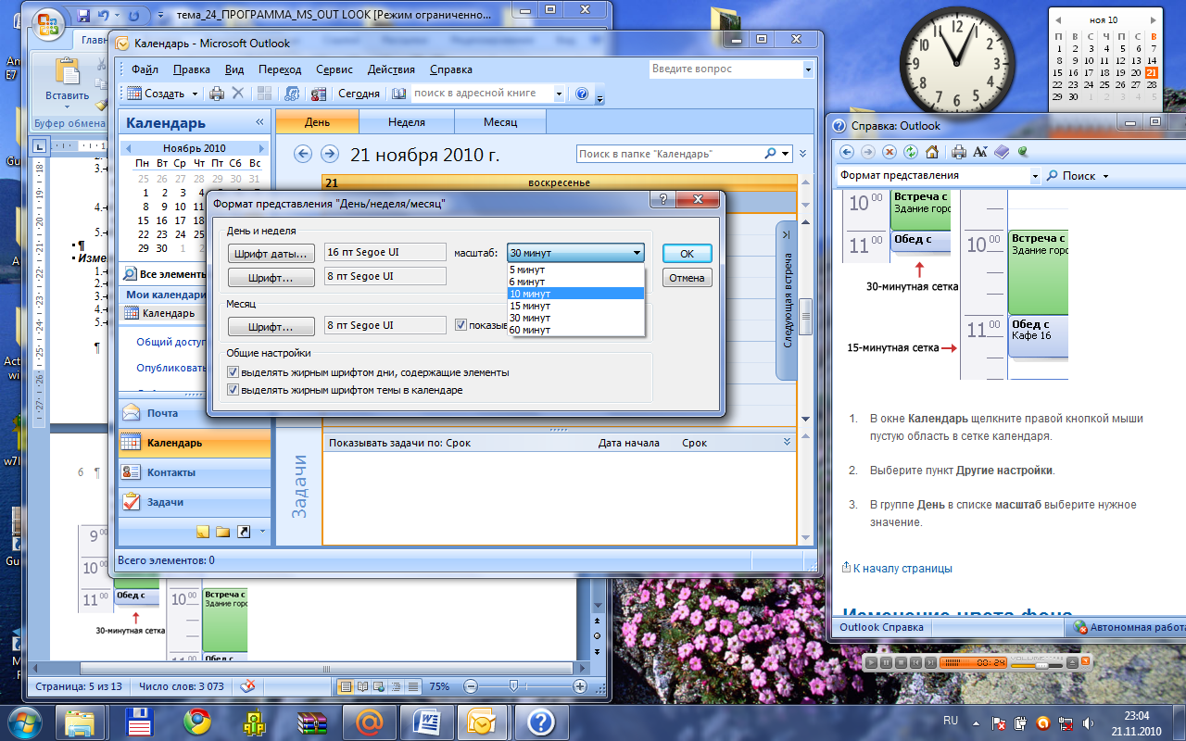Image resolution: width=1186 pixels, height=741 pixels.
Task: Click the Следующая встреча vertical tab
Action: (x=787, y=300)
